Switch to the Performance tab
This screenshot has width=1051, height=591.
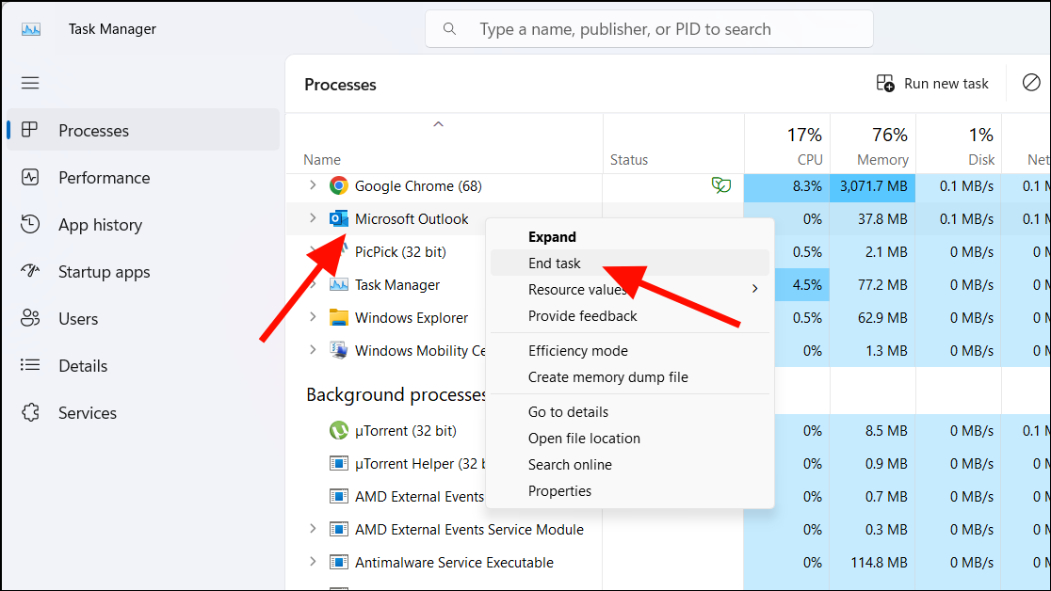point(143,178)
